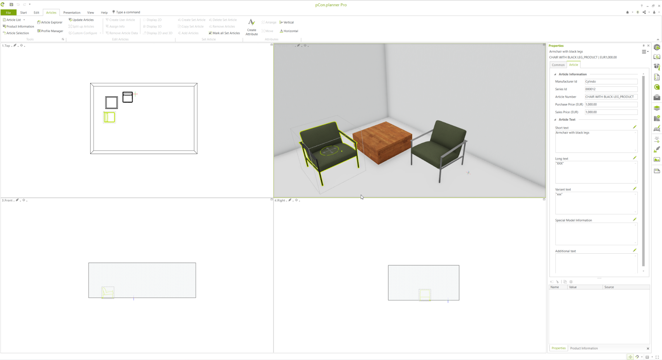Open the File menu
This screenshot has width=662, height=360.
(8, 12)
